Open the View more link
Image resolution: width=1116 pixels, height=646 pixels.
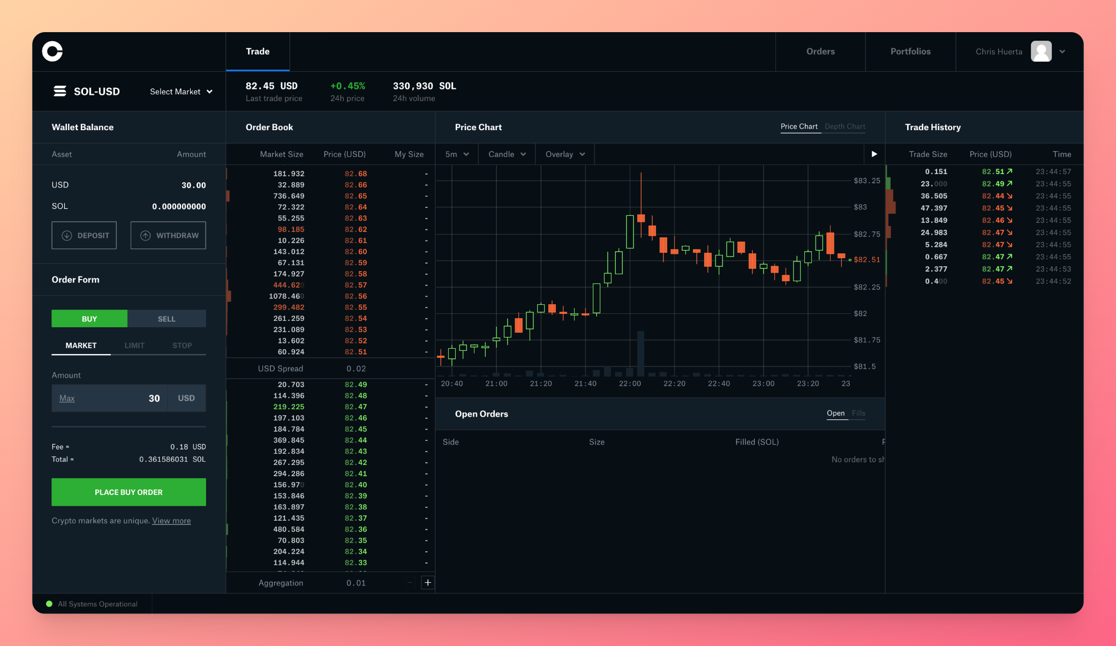[x=171, y=521]
